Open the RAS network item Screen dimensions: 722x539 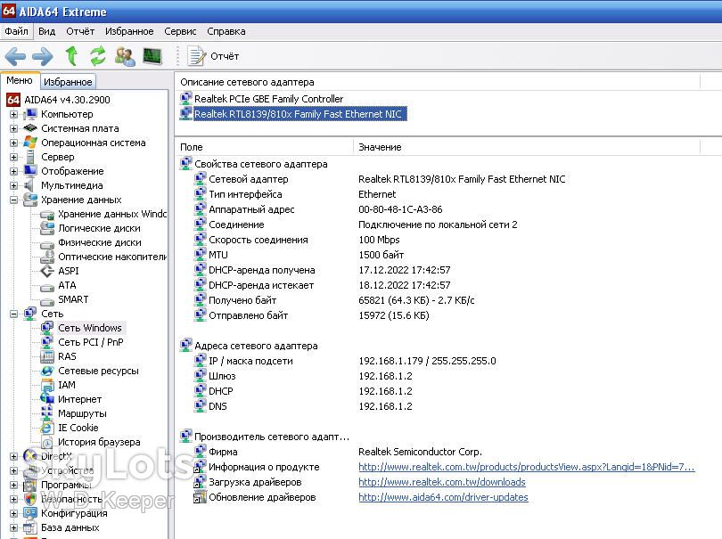pos(67,356)
